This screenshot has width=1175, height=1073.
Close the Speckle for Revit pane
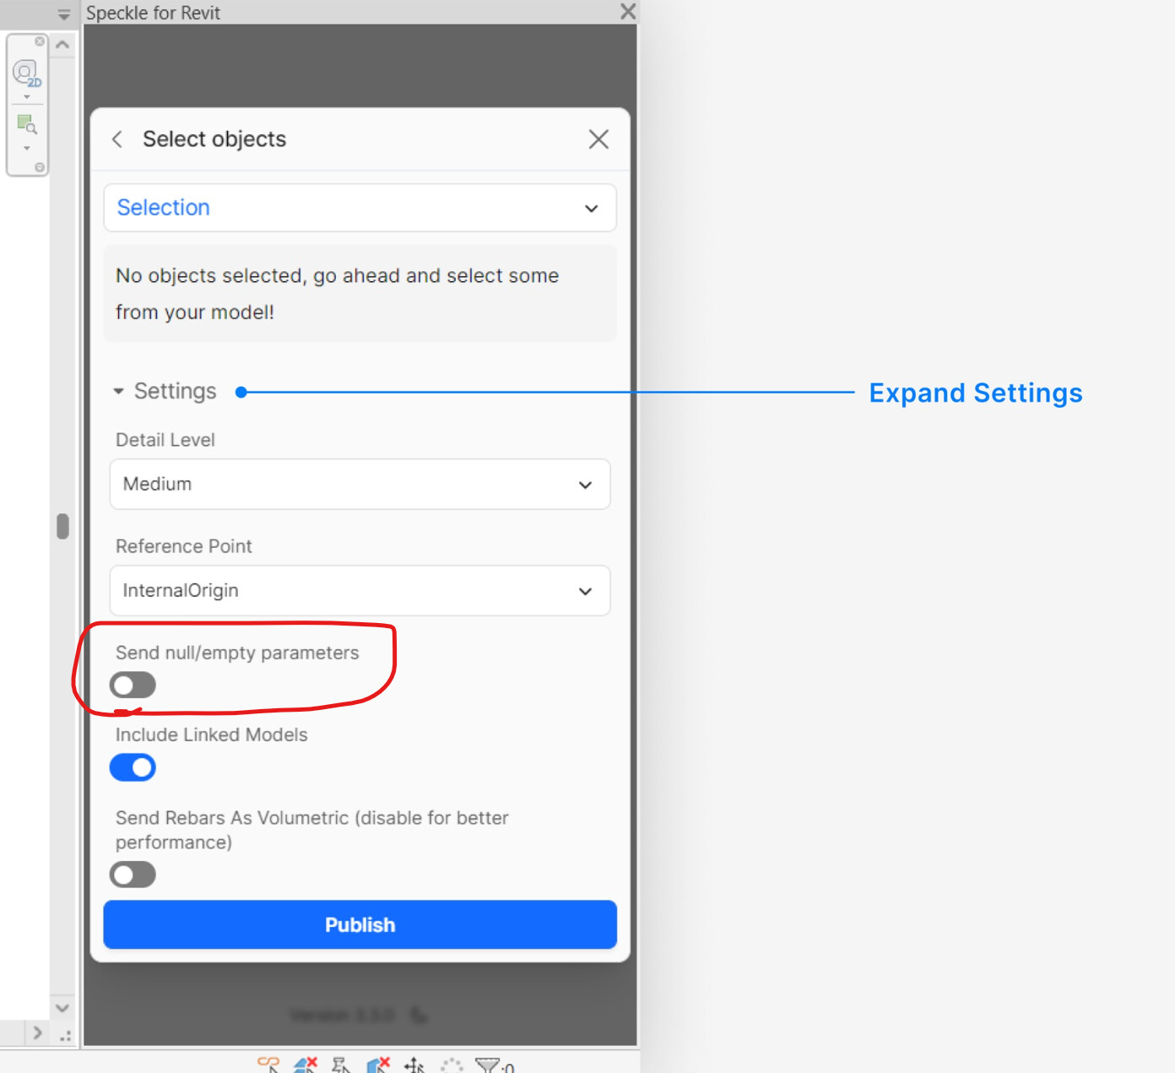tap(627, 12)
